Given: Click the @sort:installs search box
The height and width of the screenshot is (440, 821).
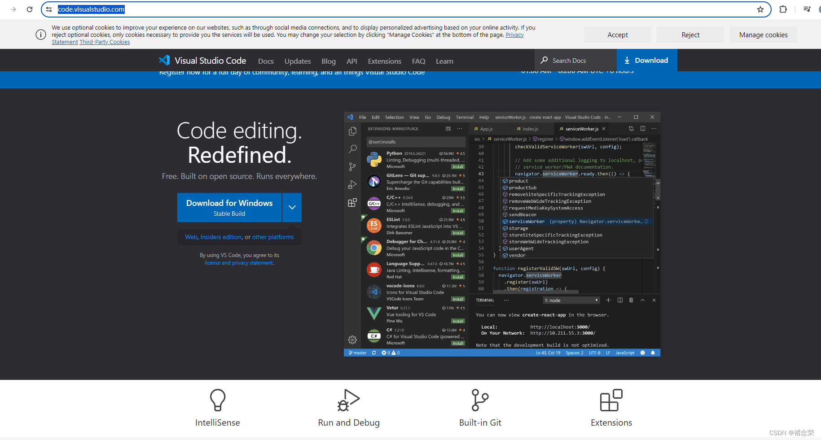Looking at the screenshot, I should tap(415, 142).
